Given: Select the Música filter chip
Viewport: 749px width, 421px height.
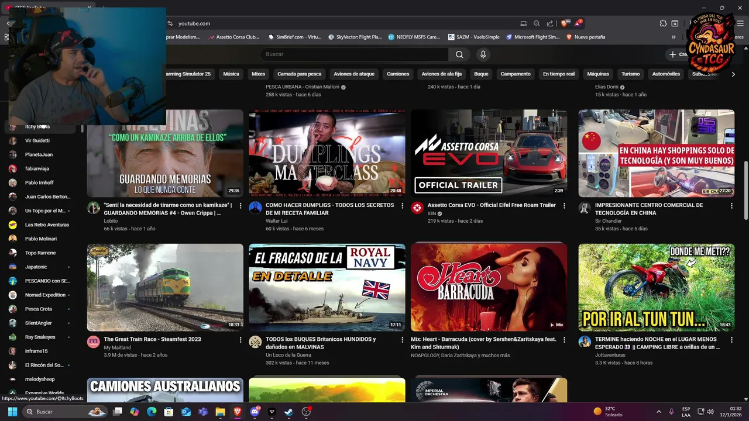Looking at the screenshot, I should coord(231,74).
